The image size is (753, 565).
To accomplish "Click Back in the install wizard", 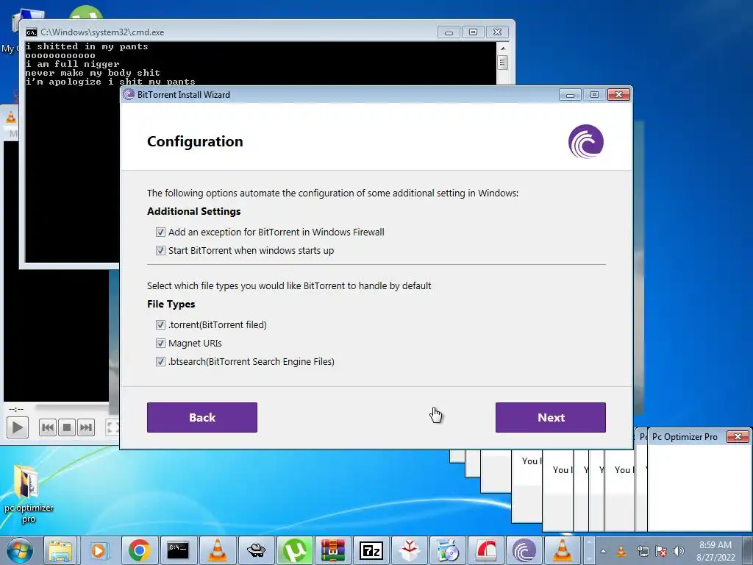I will click(x=202, y=418).
